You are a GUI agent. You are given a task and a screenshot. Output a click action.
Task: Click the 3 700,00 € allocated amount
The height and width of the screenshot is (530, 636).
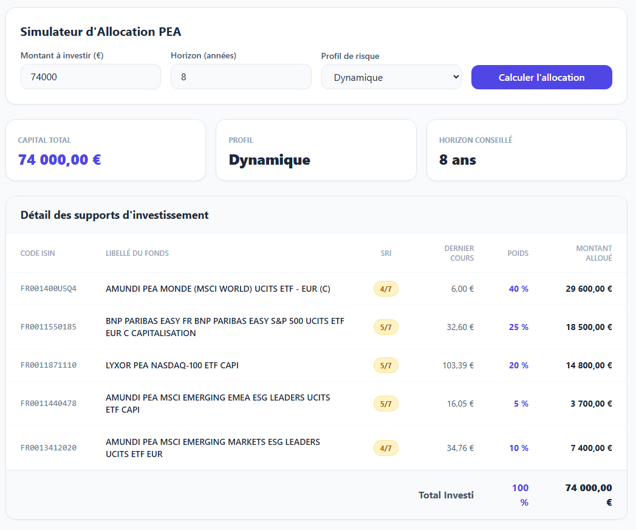[592, 404]
